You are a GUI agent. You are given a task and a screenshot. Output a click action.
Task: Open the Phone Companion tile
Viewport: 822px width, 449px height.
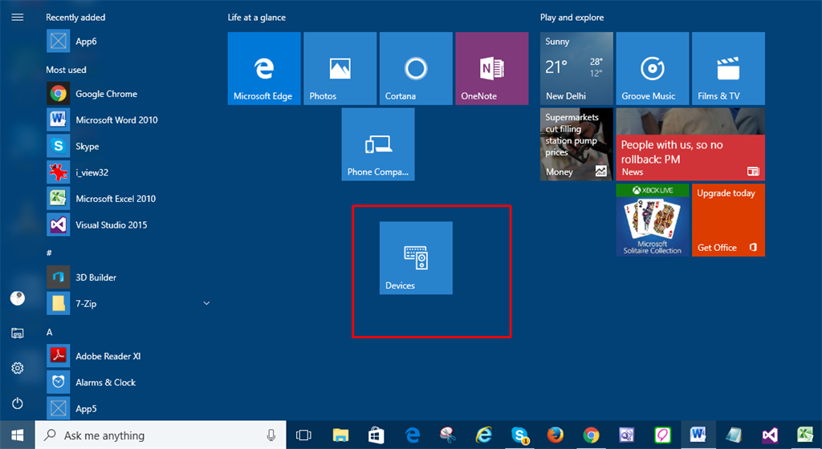378,144
